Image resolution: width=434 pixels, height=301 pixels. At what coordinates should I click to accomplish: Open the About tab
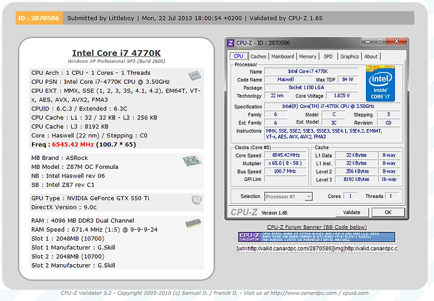point(371,57)
